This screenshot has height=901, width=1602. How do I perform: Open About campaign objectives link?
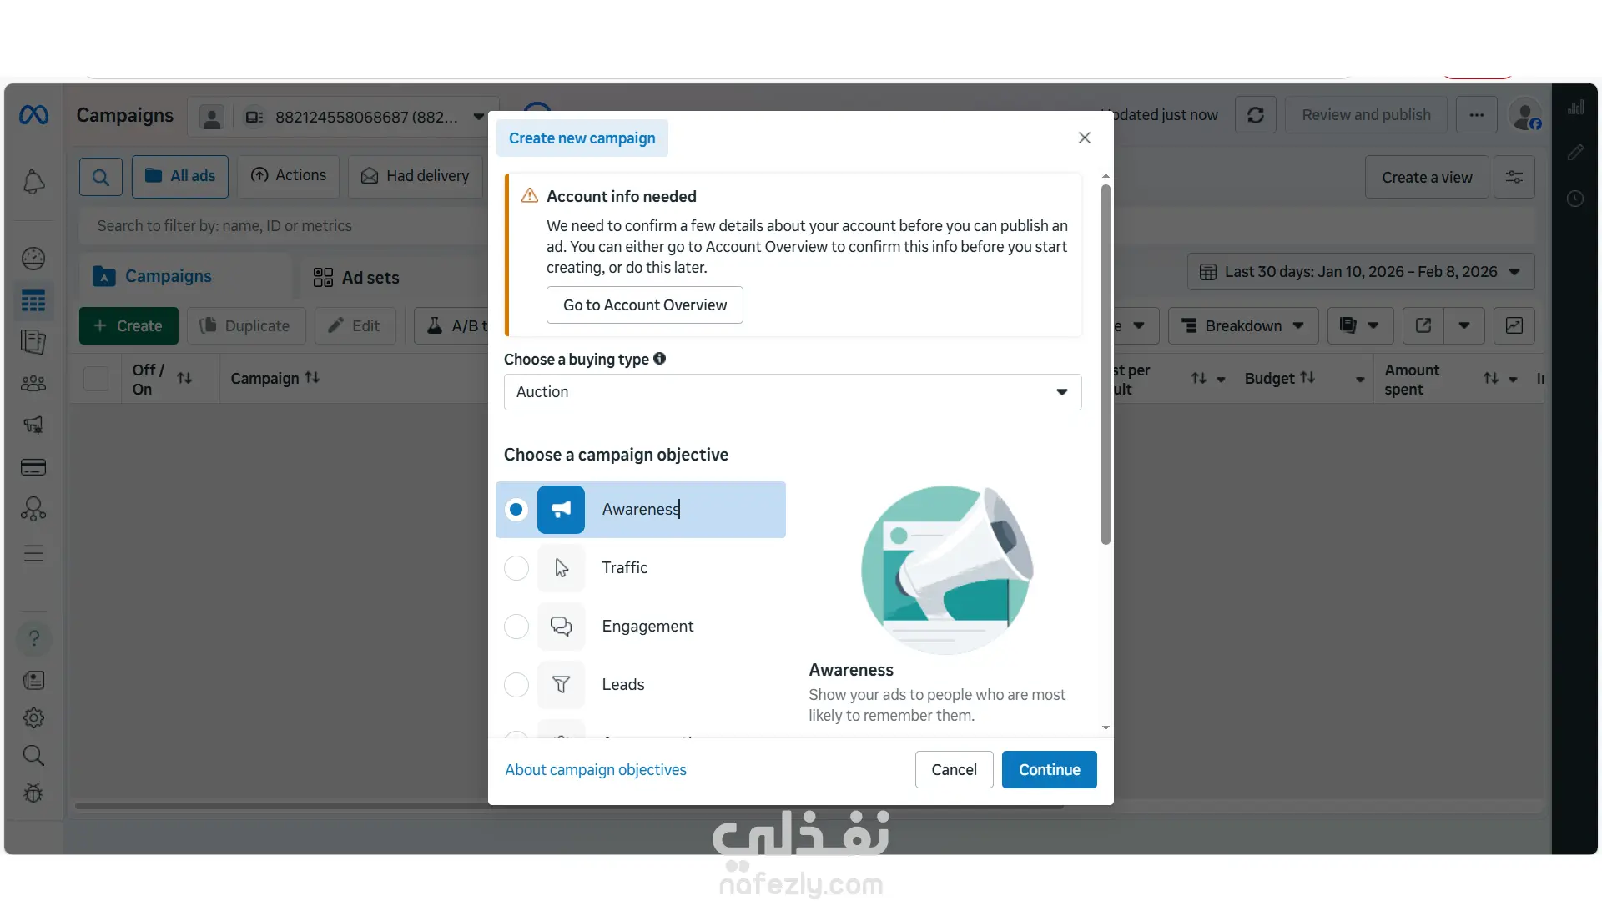(596, 770)
